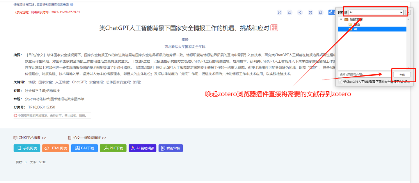Open the 论文一键智能排版 link

87,138
